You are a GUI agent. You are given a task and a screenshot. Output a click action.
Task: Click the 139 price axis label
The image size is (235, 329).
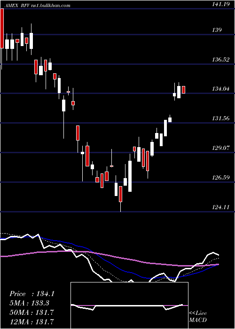tap(217, 30)
